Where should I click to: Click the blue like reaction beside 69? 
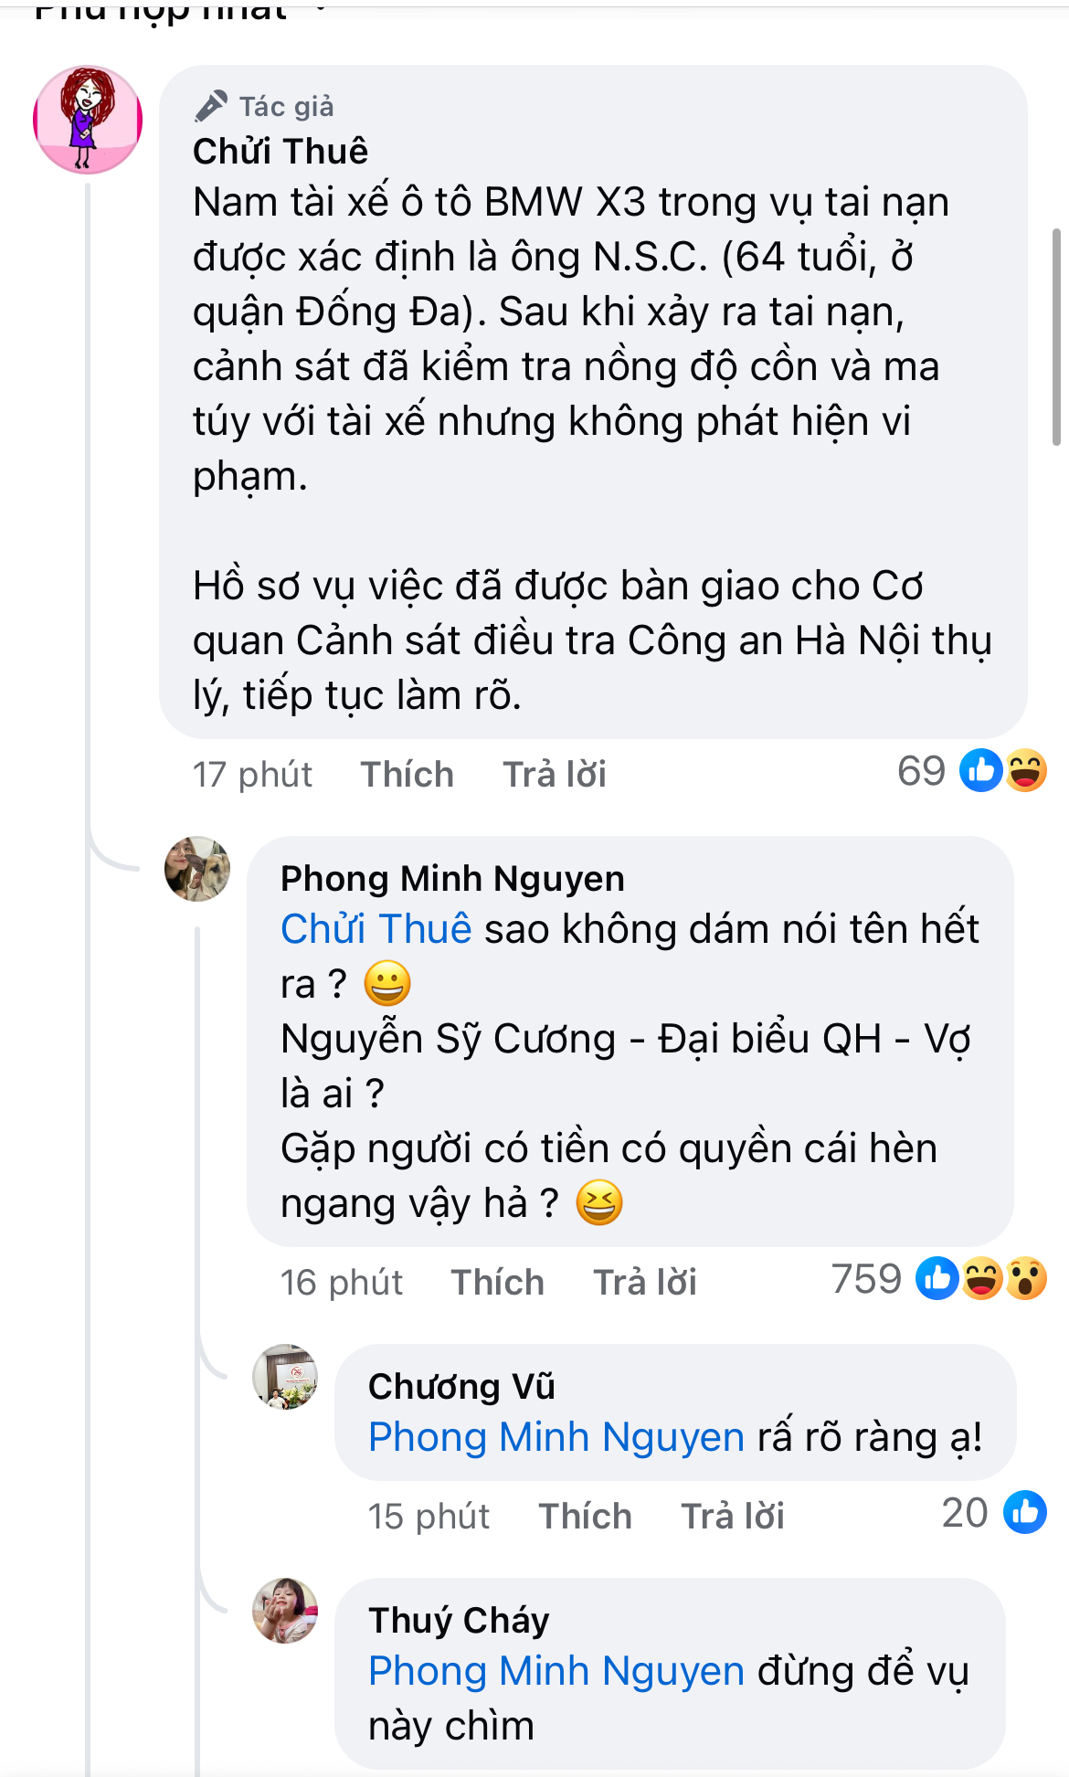[981, 770]
